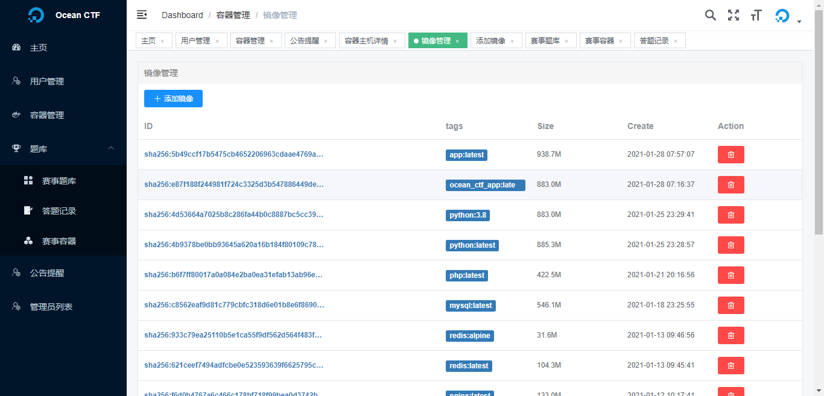Click the 938.7M size cell

549,154
